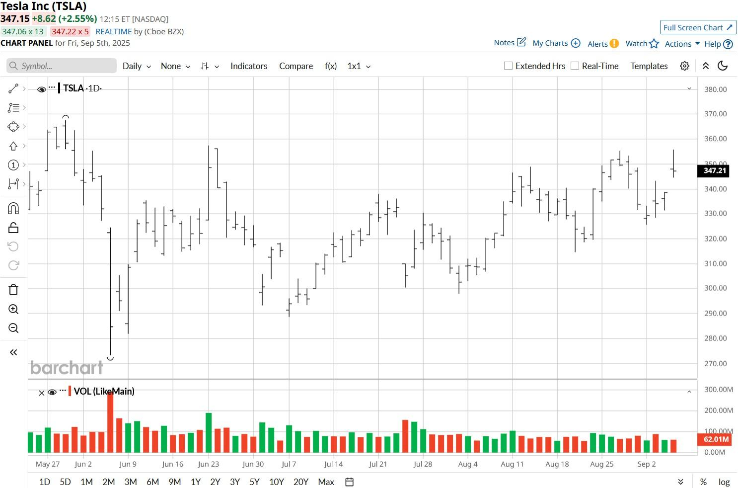Click the Alerts link

(597, 44)
